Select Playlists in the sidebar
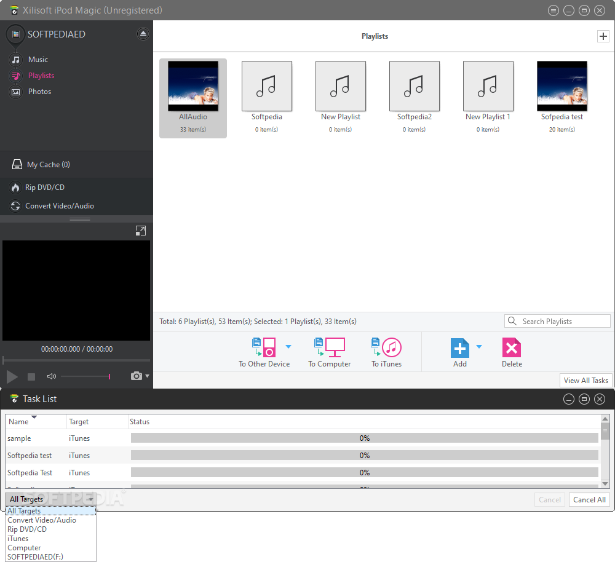The width and height of the screenshot is (615, 562). pos(41,76)
